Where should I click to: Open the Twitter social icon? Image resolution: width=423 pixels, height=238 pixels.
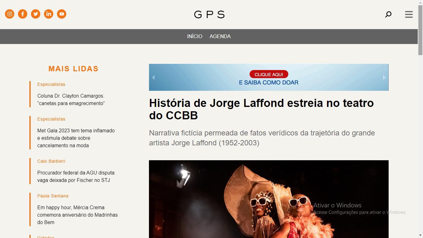36,14
